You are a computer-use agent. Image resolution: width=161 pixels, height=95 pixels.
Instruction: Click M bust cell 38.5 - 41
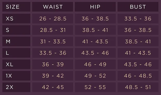point(138,42)
